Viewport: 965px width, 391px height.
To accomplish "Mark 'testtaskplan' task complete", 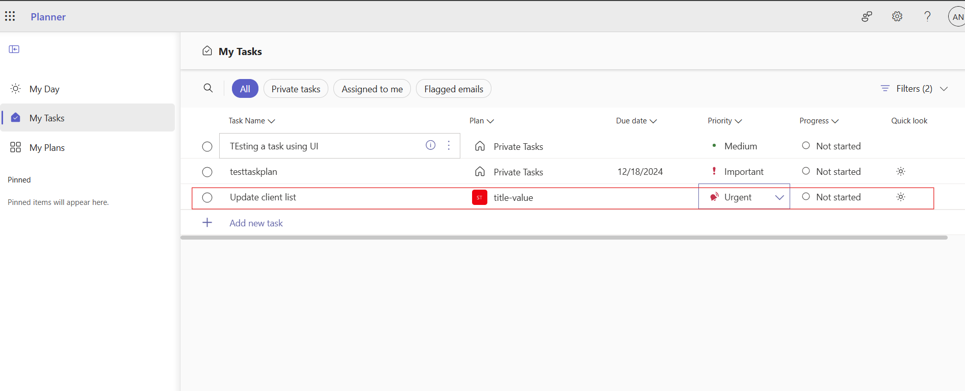I will pyautogui.click(x=207, y=172).
